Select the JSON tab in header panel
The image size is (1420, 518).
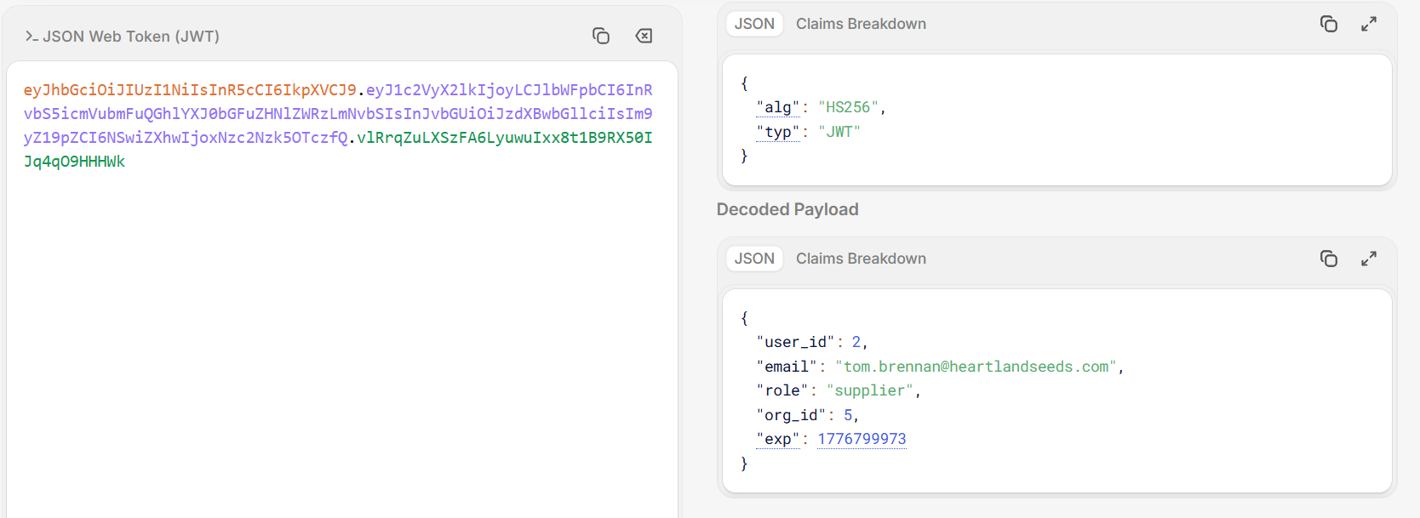coord(754,24)
